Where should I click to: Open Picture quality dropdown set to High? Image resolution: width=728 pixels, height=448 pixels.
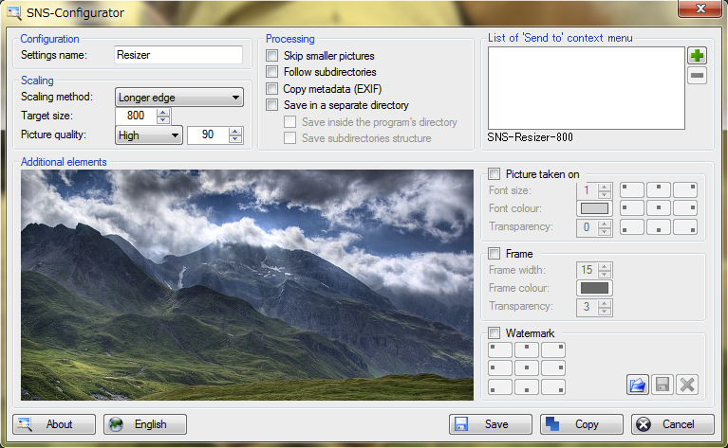[x=149, y=135]
